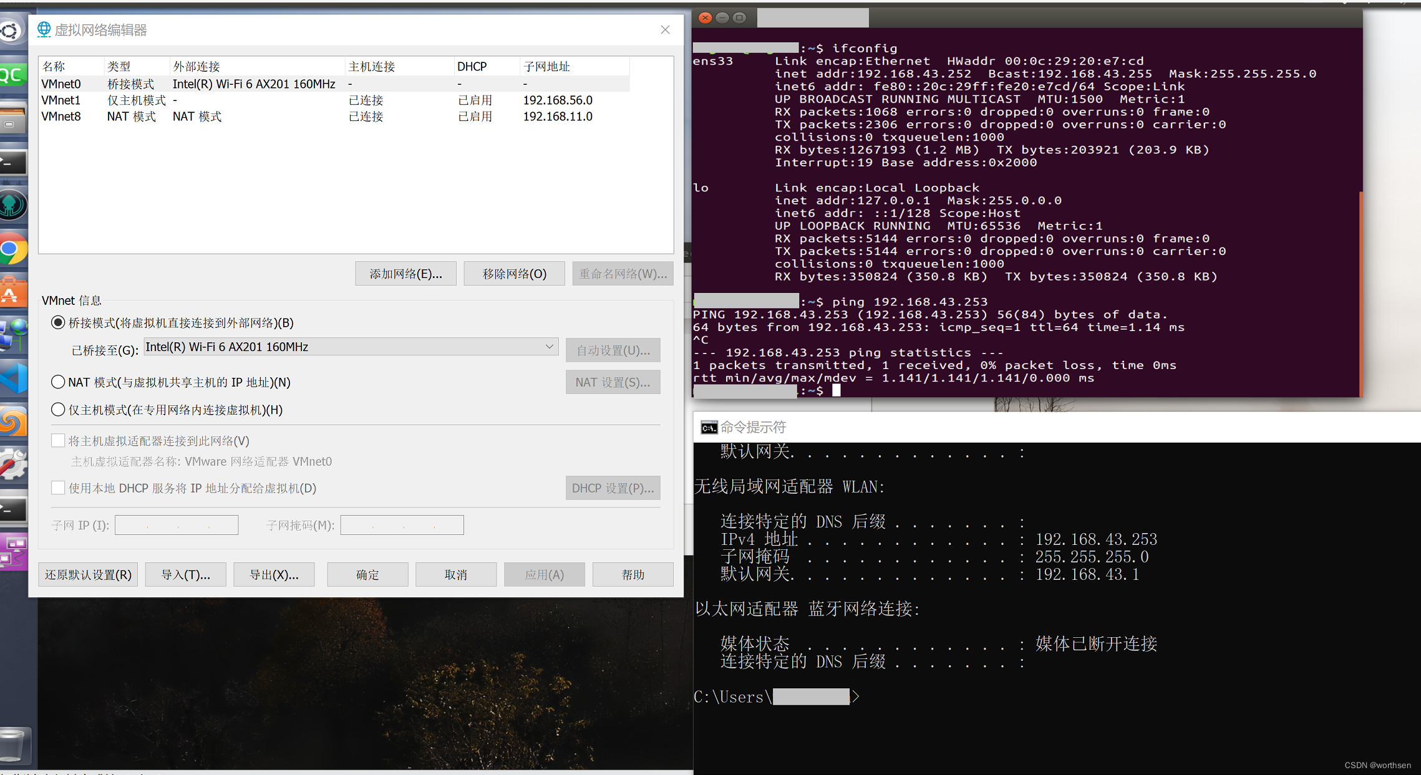Click the command prompt window icon
This screenshot has height=775, width=1421.
click(709, 427)
